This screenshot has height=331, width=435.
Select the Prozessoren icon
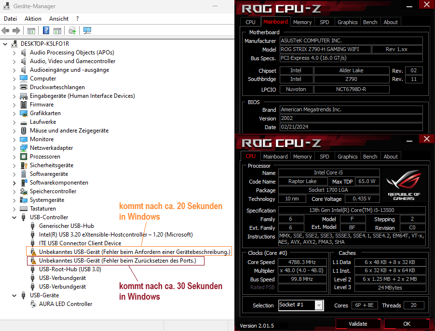(24, 157)
